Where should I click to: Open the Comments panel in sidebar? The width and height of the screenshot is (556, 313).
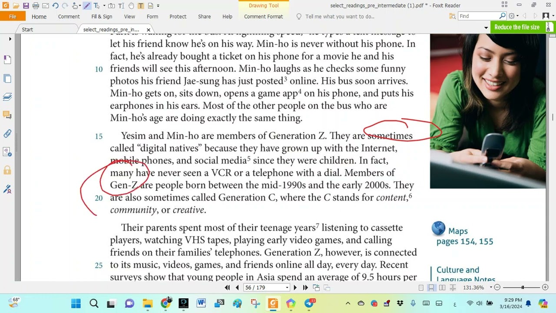[7, 115]
